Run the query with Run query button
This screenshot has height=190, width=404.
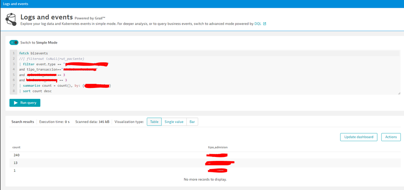(25, 103)
